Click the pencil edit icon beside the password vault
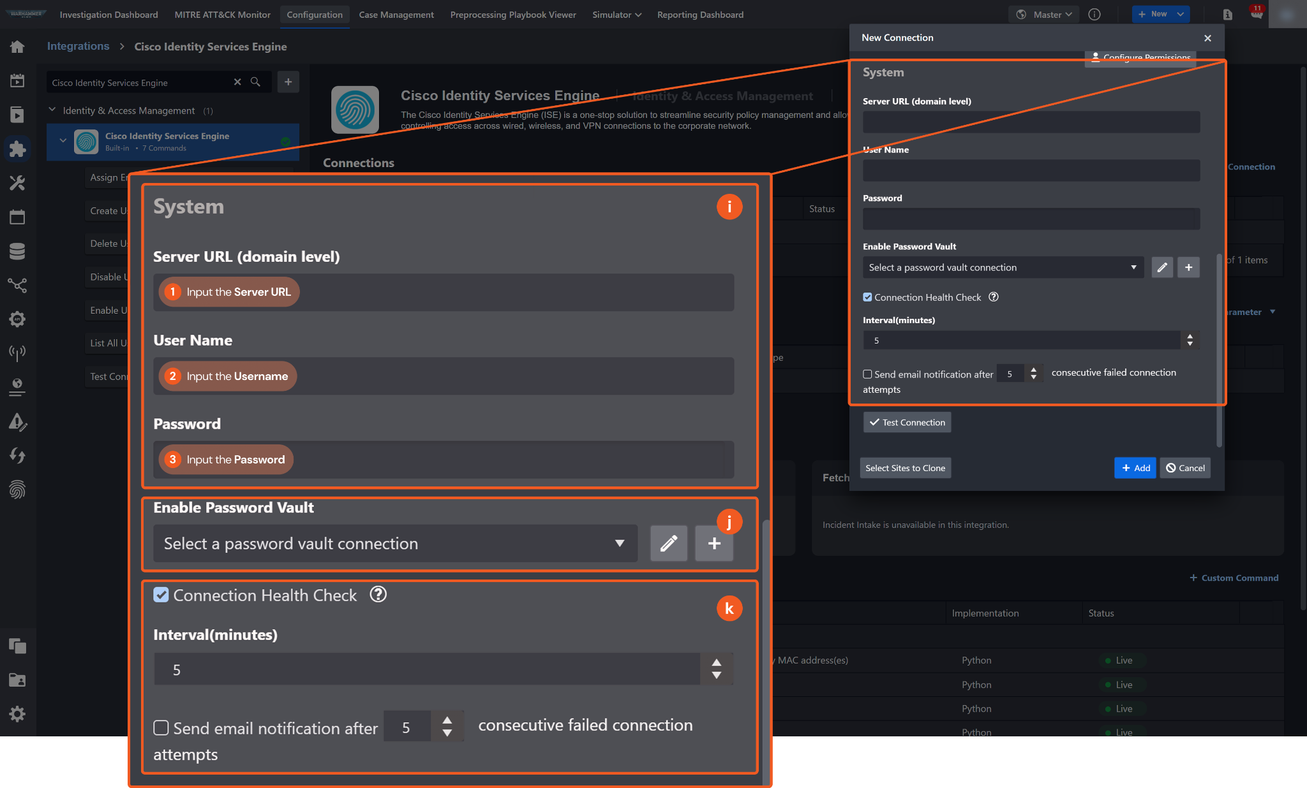Screen dimensions: 1307x788 (1162, 267)
